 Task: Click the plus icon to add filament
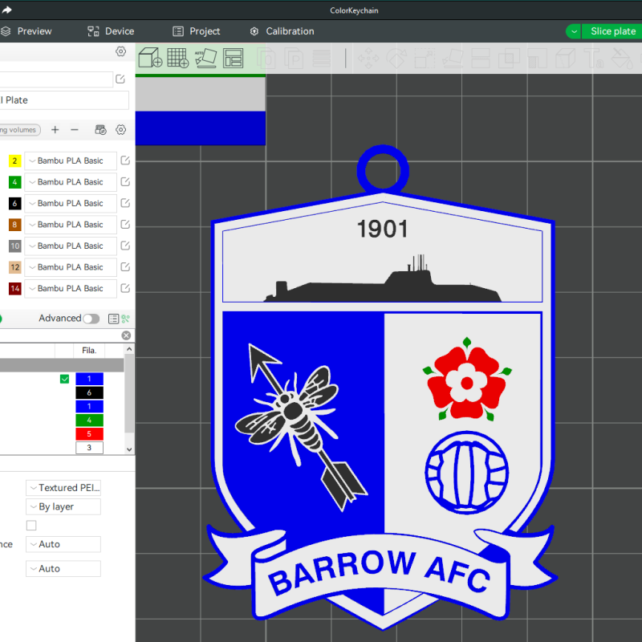pos(55,130)
